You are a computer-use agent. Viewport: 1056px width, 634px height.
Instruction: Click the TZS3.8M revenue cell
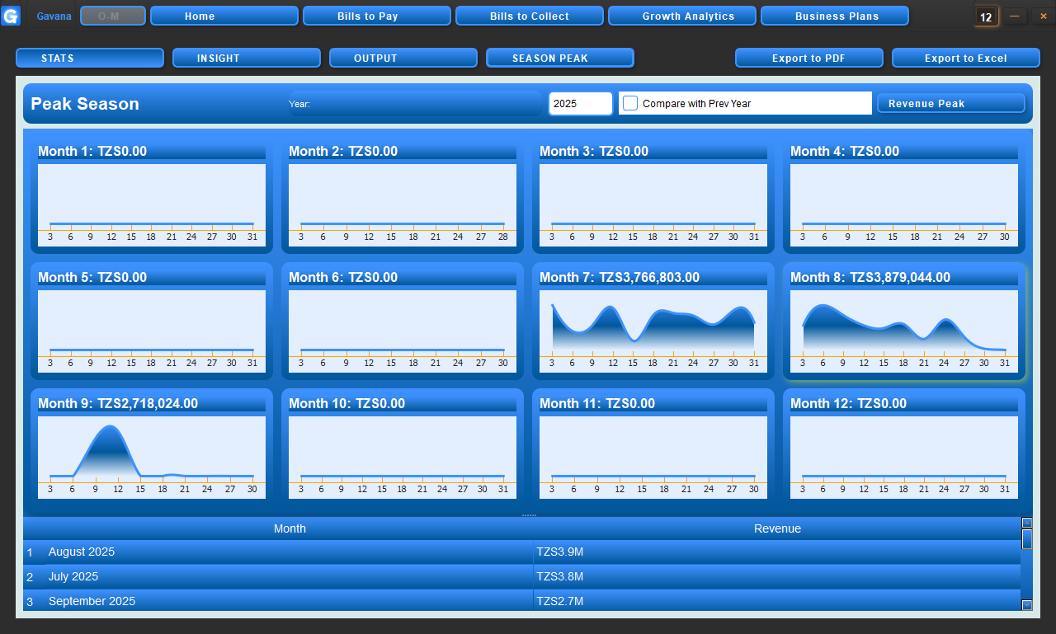coord(777,576)
